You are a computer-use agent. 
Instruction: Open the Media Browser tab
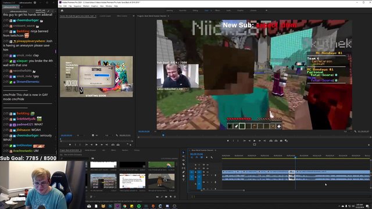tap(91, 150)
